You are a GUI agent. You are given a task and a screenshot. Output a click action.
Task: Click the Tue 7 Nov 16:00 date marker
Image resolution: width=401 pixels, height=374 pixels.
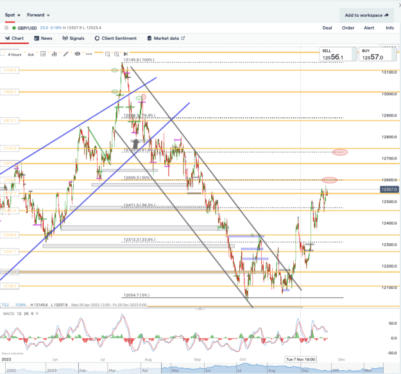click(300, 359)
